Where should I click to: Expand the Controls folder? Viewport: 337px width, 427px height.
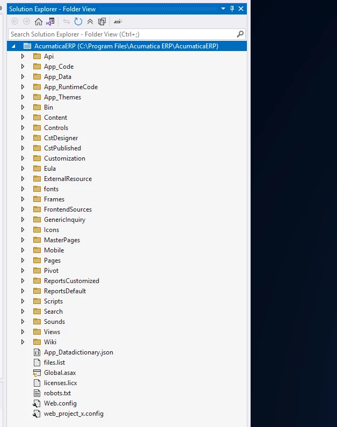23,128
